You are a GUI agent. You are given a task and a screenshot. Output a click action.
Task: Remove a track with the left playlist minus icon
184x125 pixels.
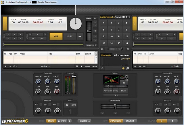(10, 66)
